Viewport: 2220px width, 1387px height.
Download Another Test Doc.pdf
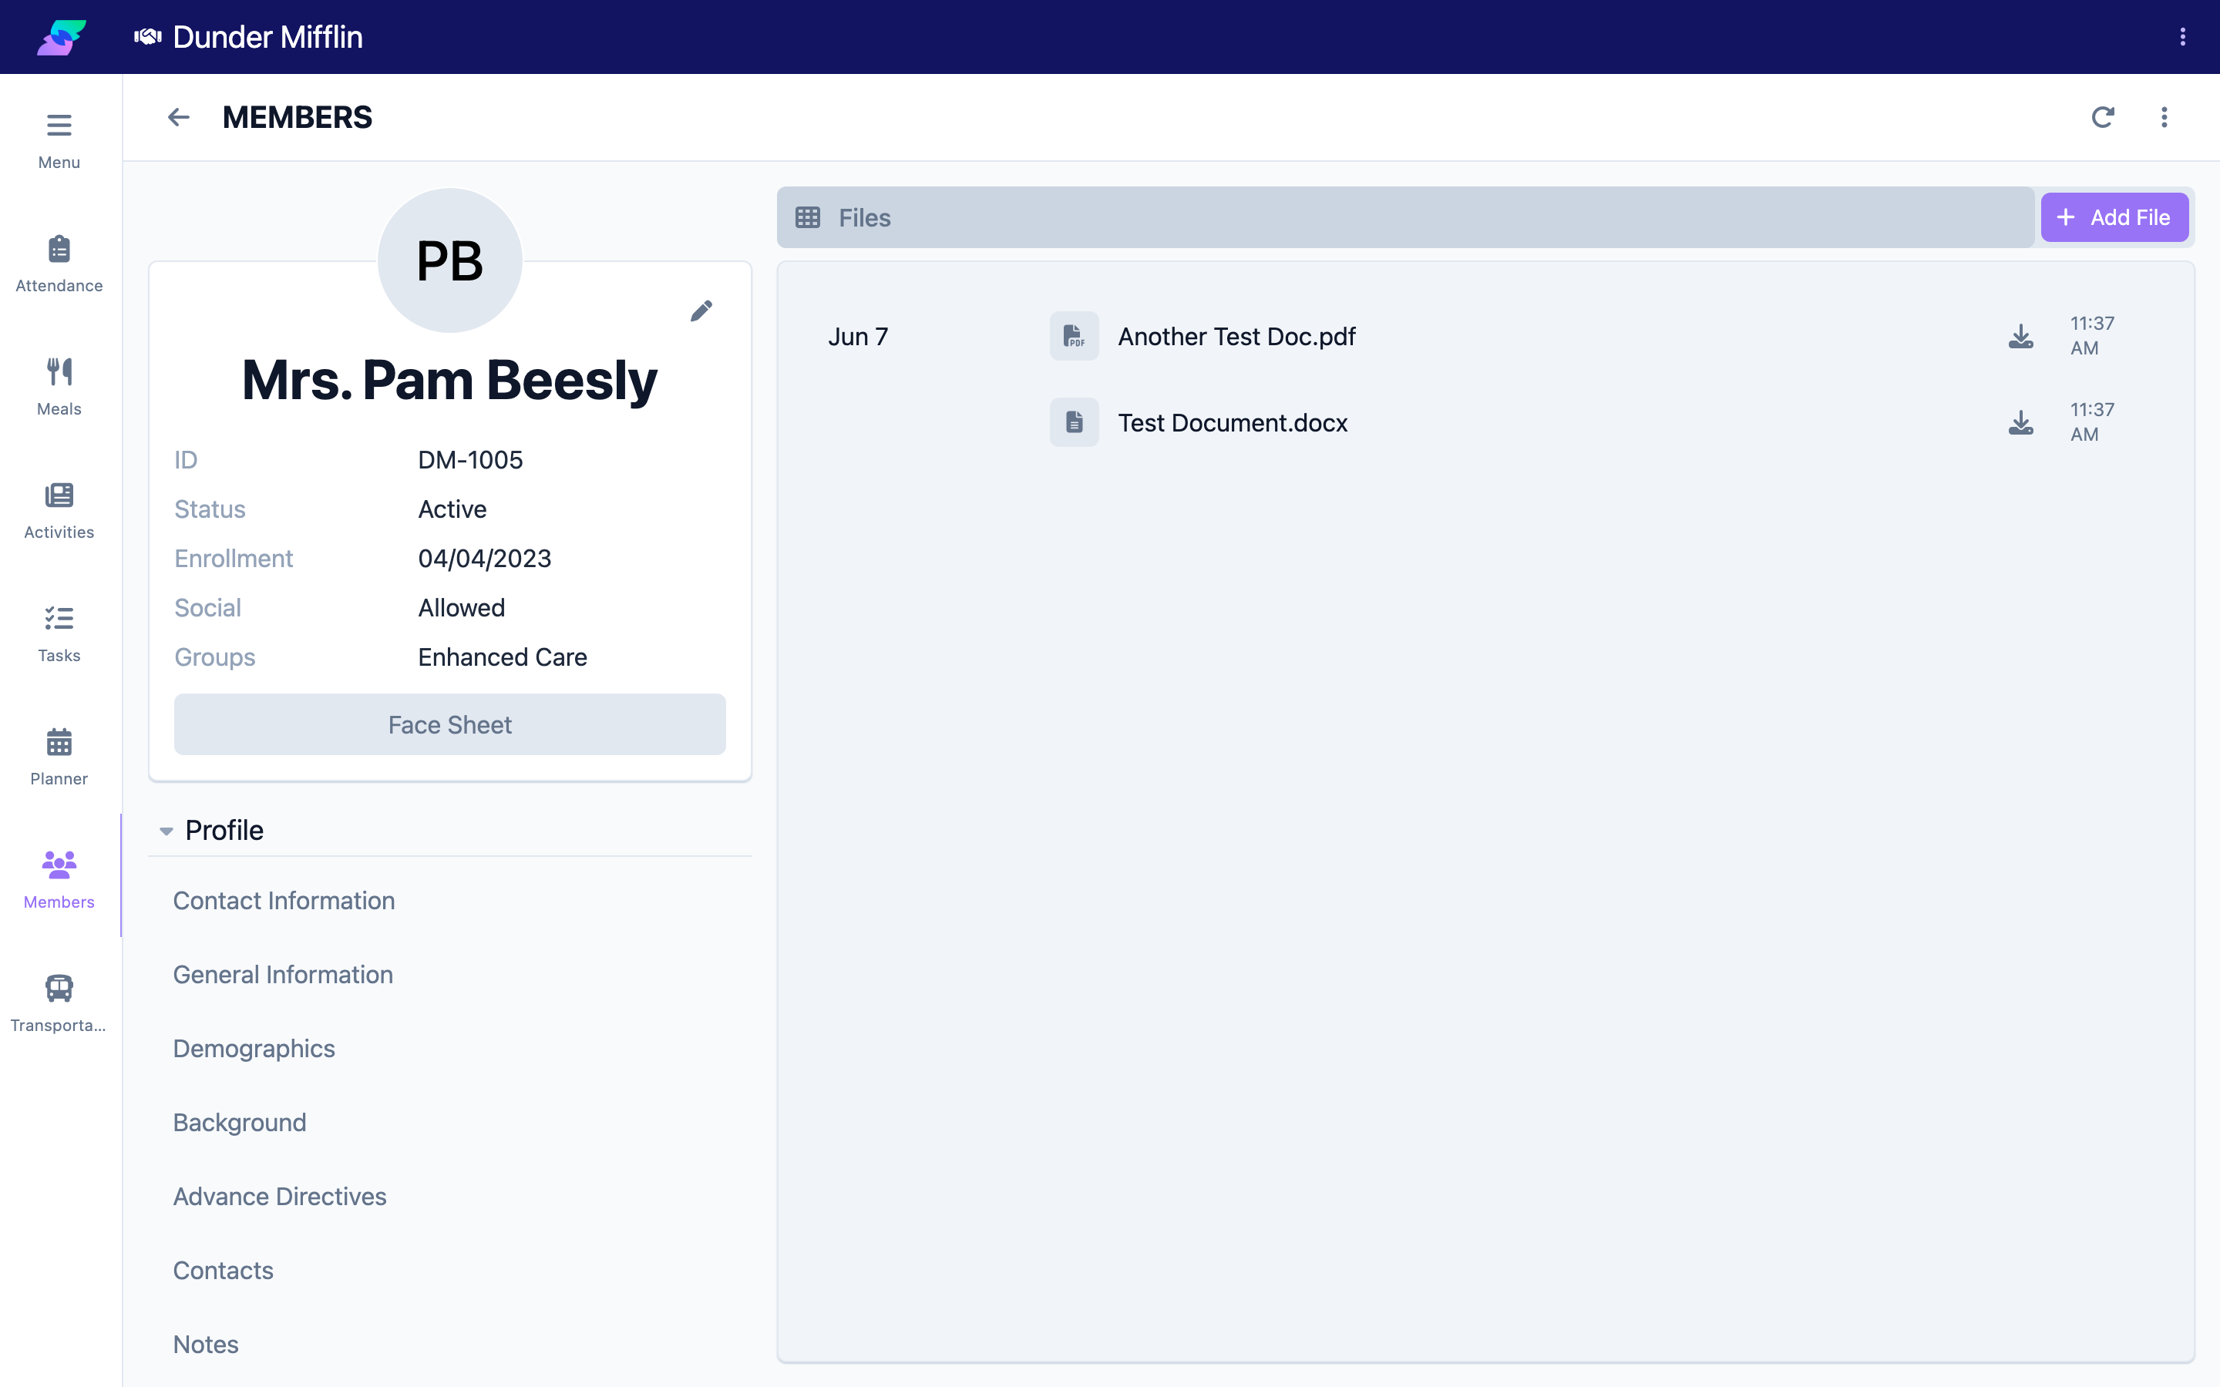[x=2020, y=337]
